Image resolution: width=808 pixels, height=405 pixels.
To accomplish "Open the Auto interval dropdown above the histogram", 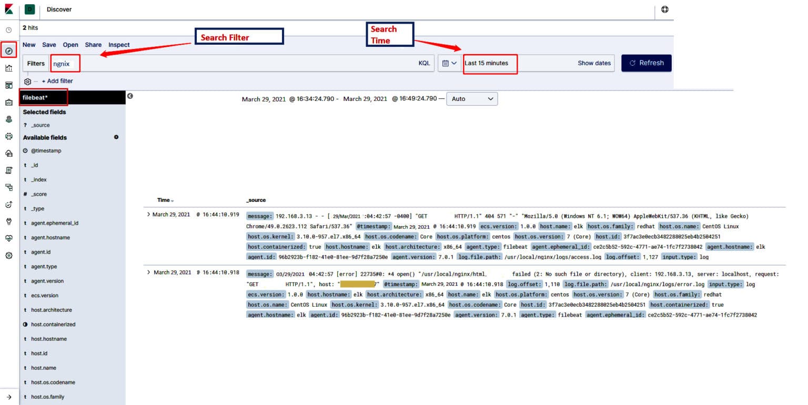I will coord(472,99).
